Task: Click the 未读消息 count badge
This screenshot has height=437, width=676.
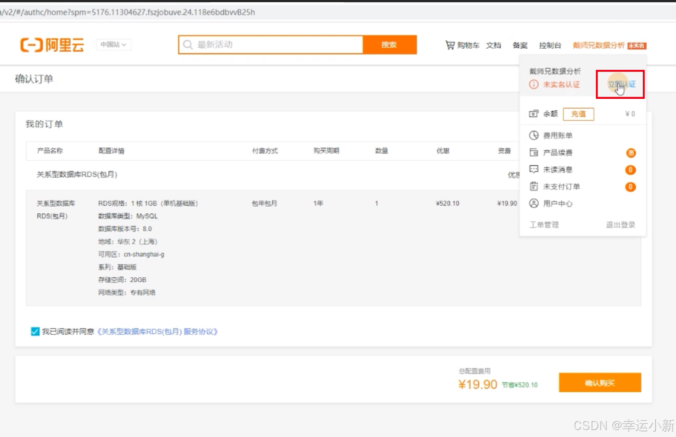Action: coord(630,170)
